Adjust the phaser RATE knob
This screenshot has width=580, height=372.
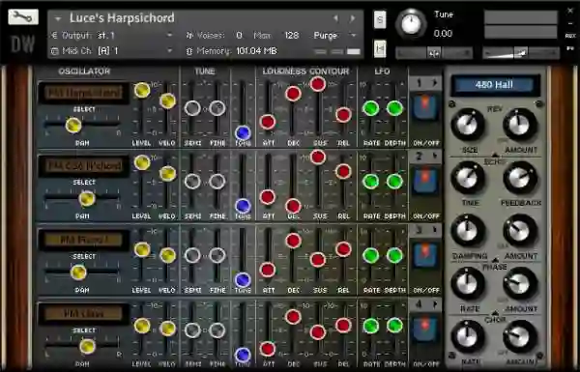[468, 284]
